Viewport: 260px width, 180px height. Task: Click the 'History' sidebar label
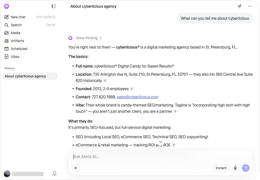point(10,68)
